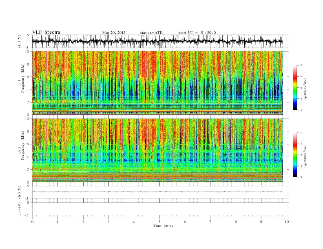Click the "2" kHz tick of ch.2 spectrogram
The image size is (323, 249).
coord(29,170)
